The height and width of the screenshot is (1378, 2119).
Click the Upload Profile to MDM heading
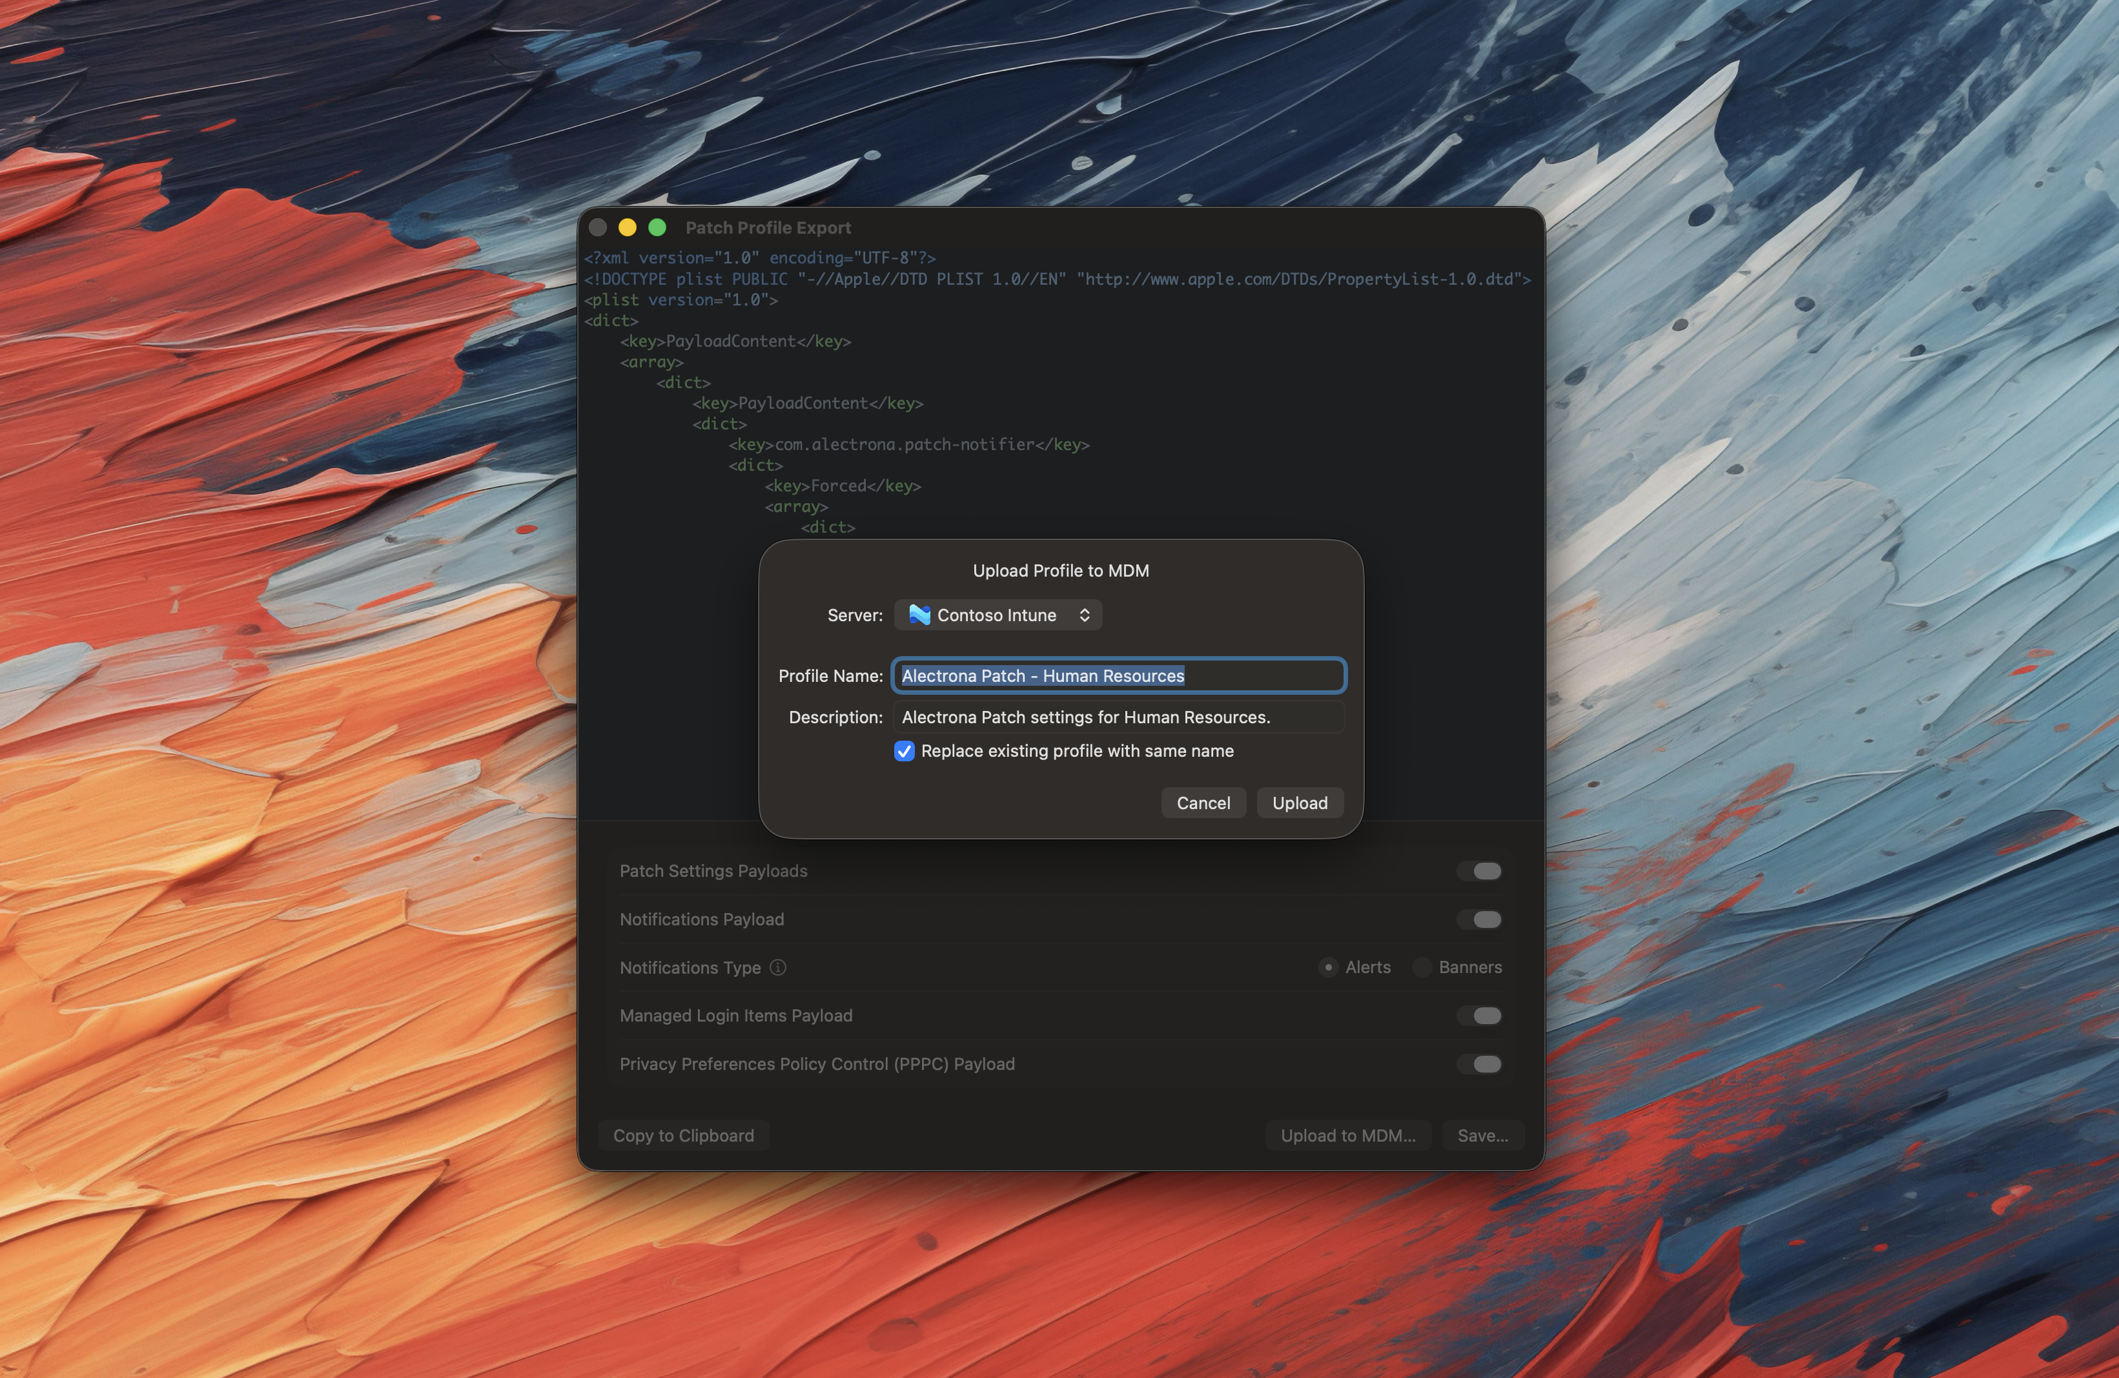point(1060,571)
